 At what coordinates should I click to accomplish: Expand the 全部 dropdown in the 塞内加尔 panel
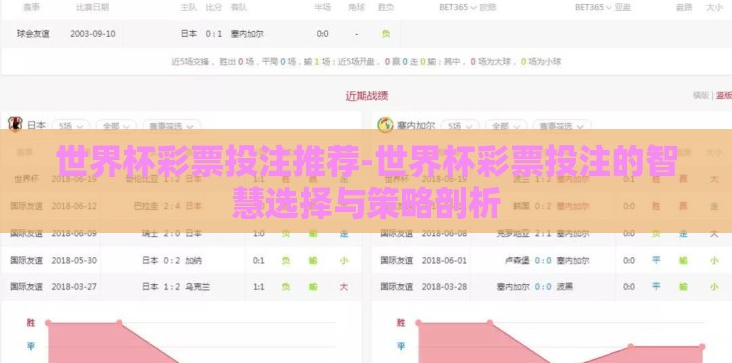pos(506,126)
